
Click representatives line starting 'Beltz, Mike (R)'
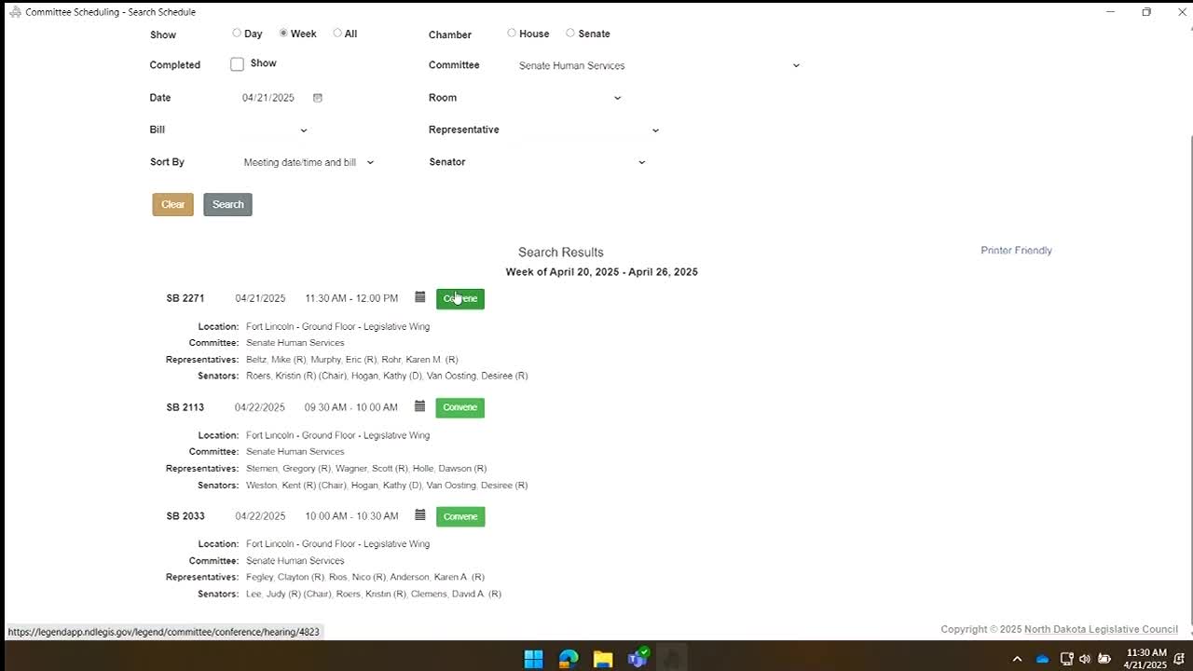(x=352, y=360)
